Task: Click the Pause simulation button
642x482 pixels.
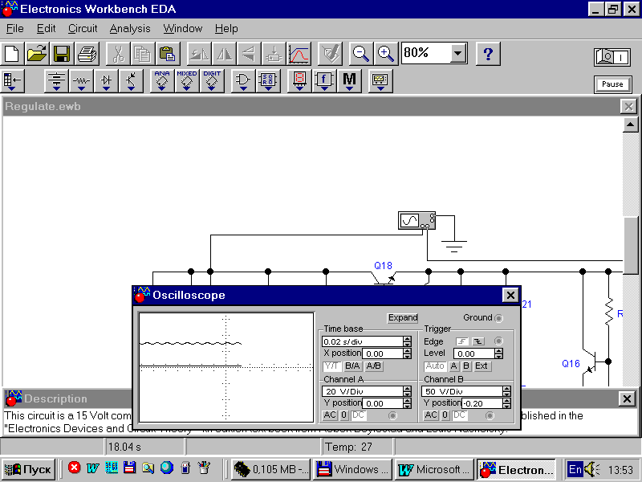Action: (612, 84)
